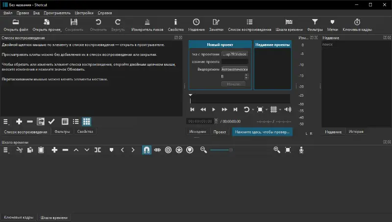The width and height of the screenshot is (392, 222).
Task: Click the playlist Update checkmark icon
Action: (51, 122)
